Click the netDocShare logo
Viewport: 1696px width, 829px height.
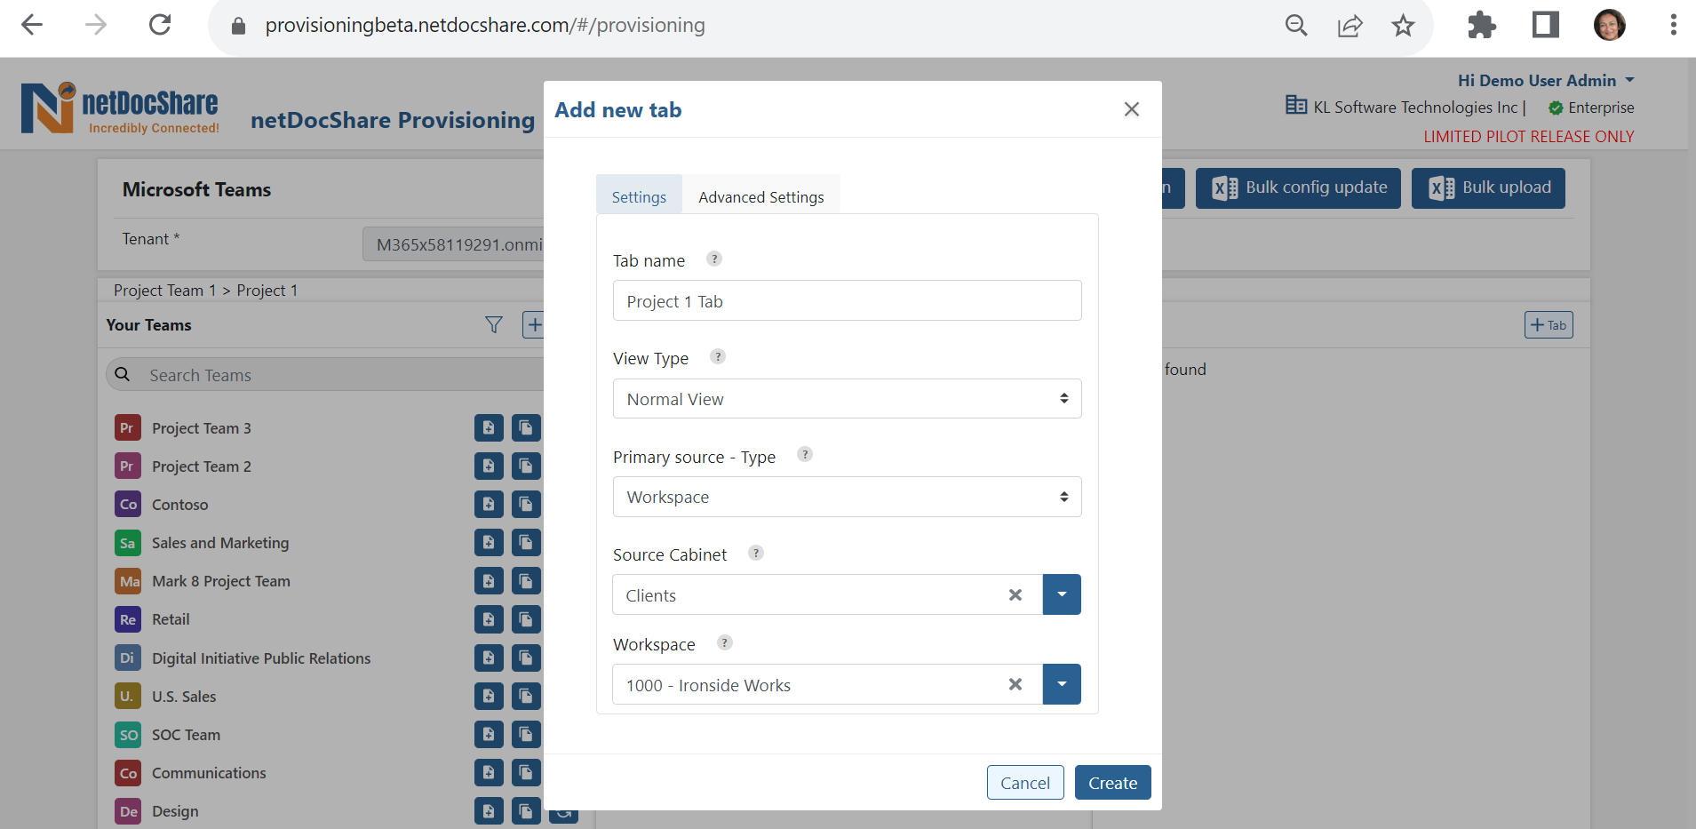click(120, 108)
